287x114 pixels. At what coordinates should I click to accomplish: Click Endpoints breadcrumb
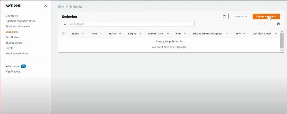click(76, 6)
